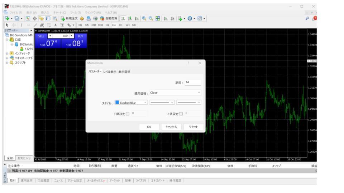This screenshot has width=344, height=193.
Task: Enable the 上限設定 checkbox
Action: coord(181,114)
